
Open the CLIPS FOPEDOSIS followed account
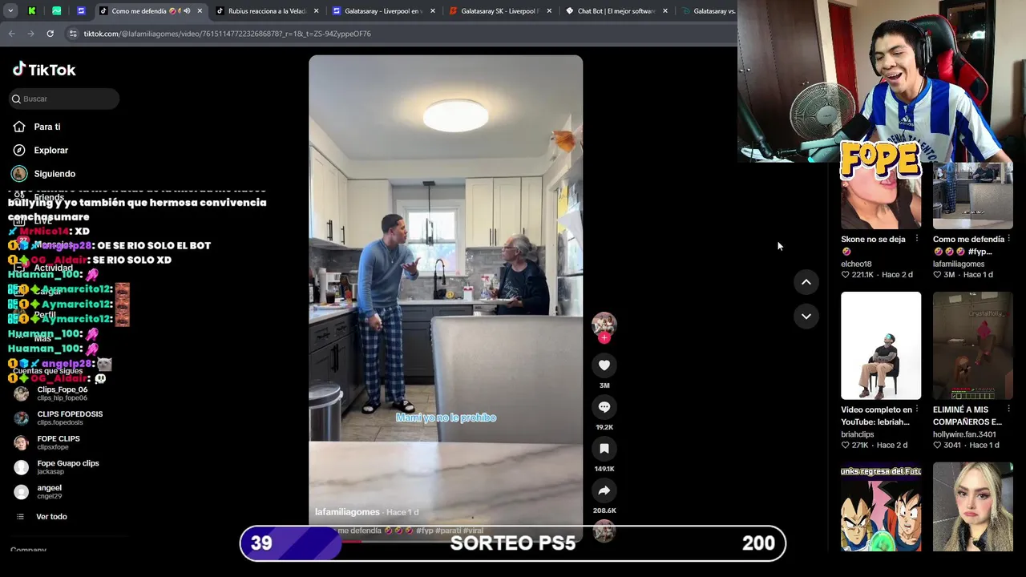(x=70, y=418)
